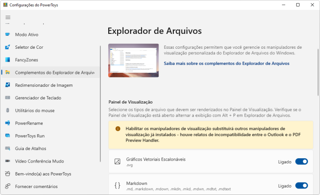Click the Painel de Visualização section heading
Screen dimensions: 320x195
[x=131, y=102]
